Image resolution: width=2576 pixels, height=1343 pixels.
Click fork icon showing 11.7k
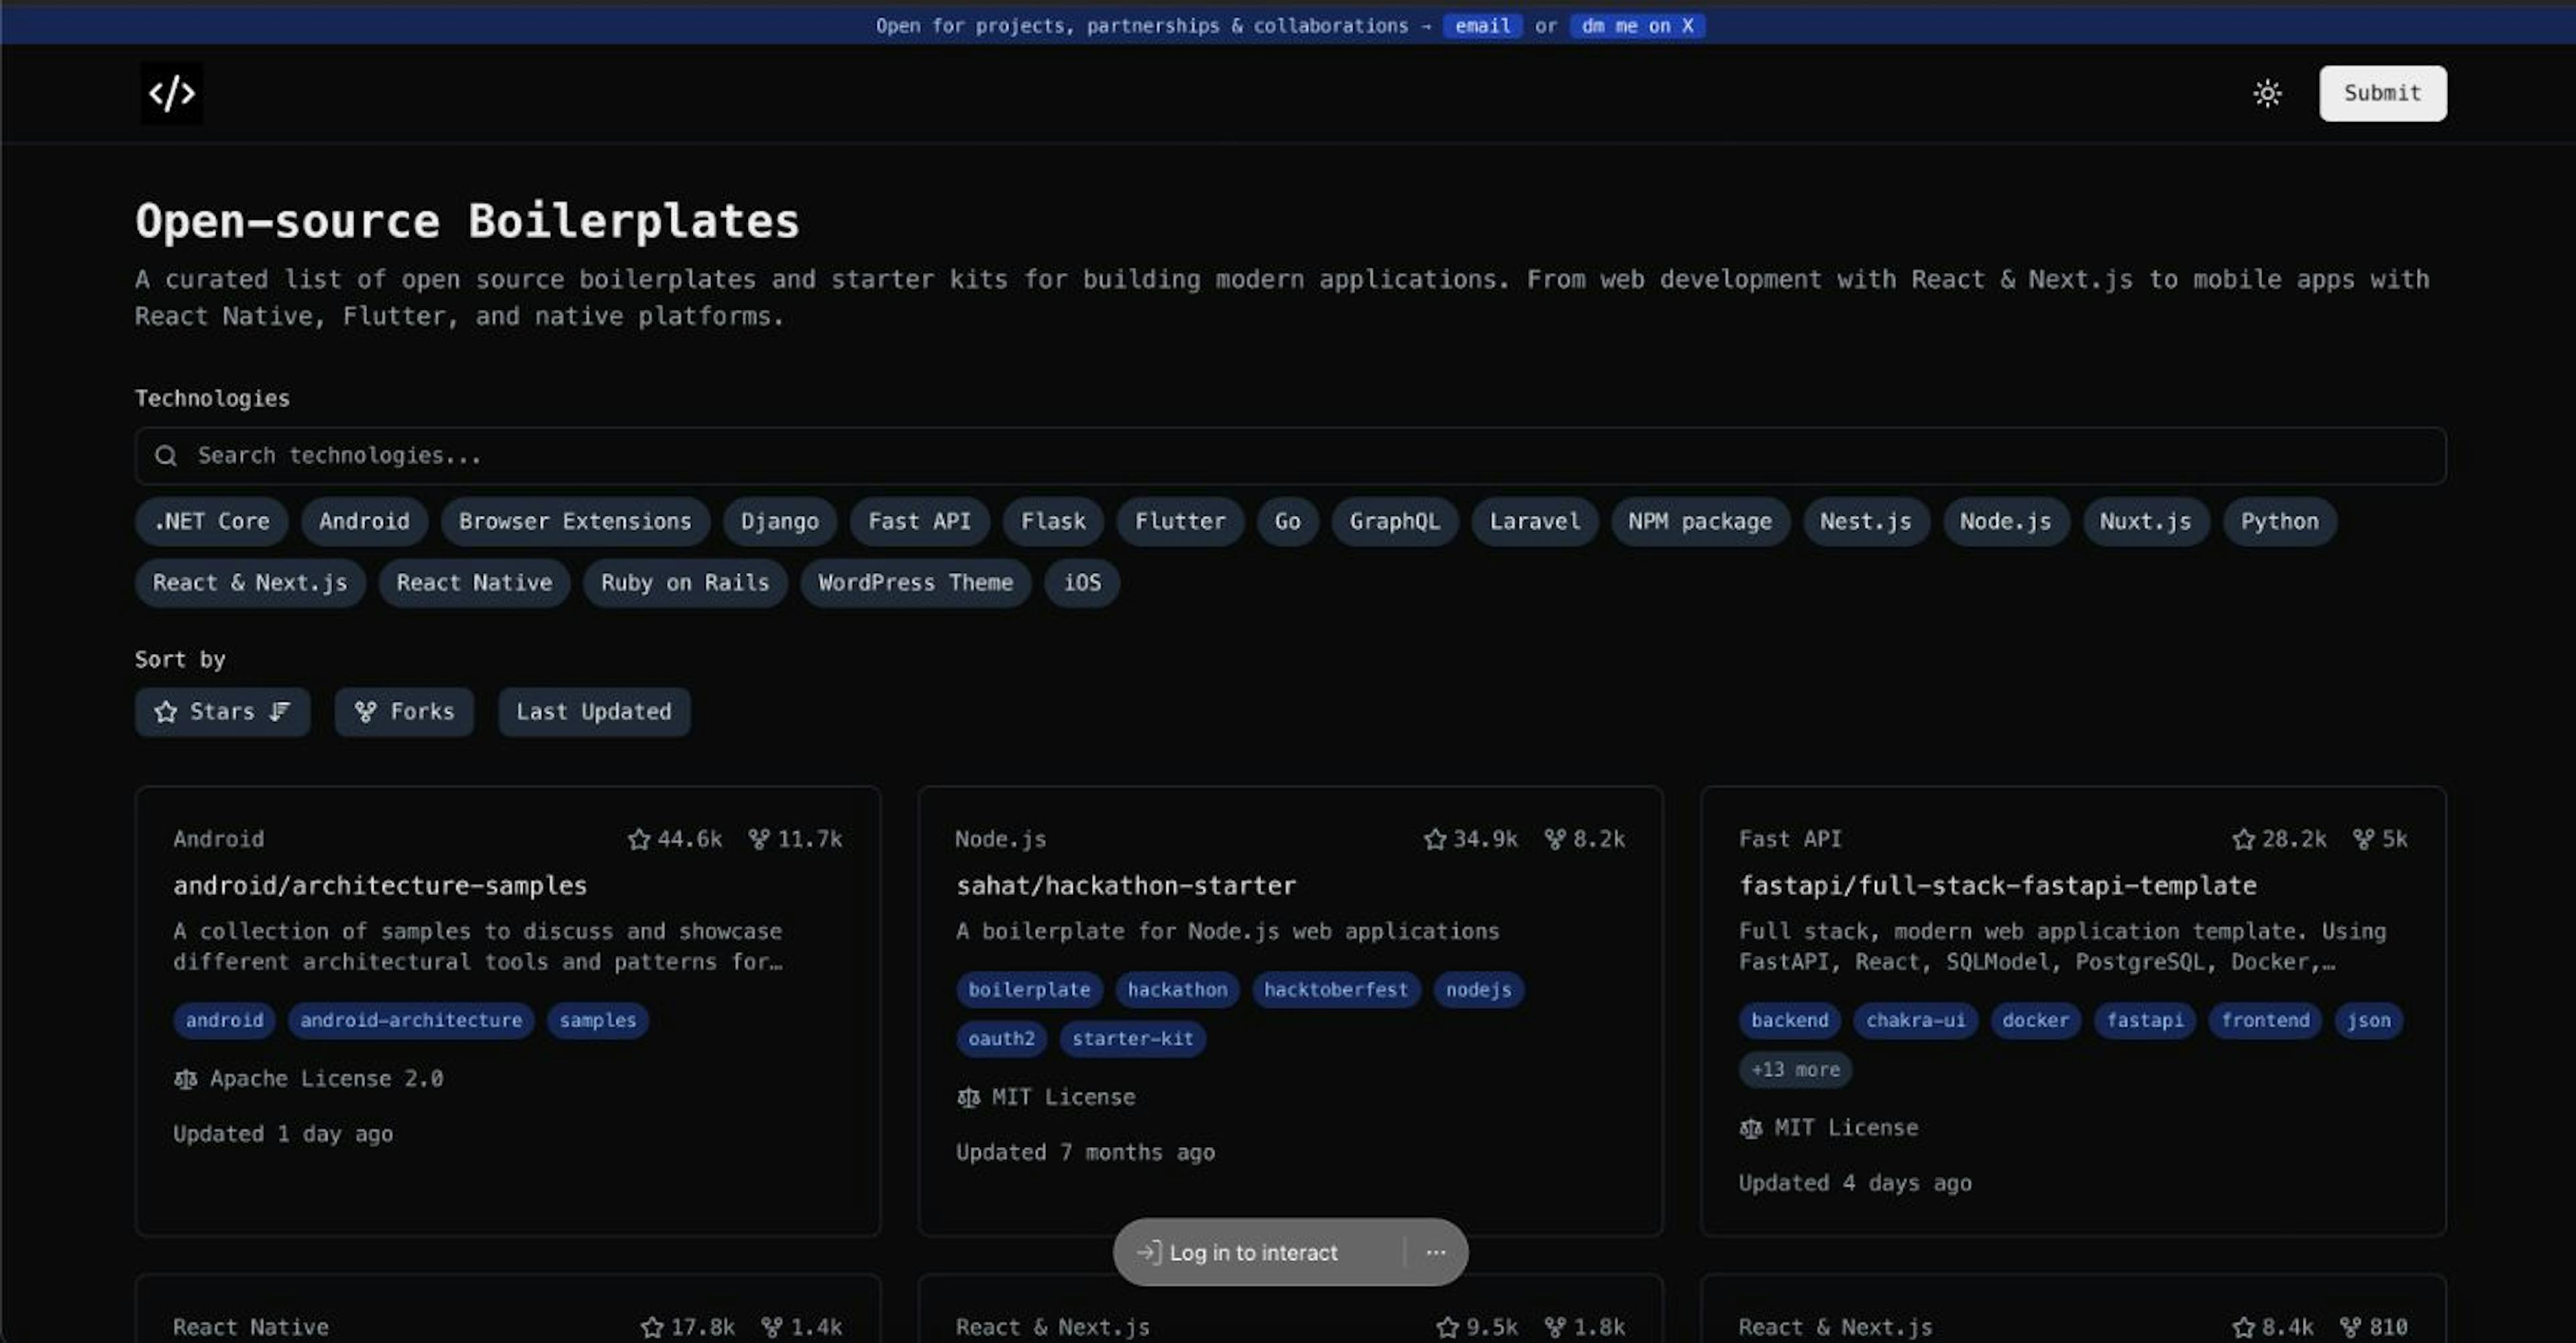(x=759, y=839)
